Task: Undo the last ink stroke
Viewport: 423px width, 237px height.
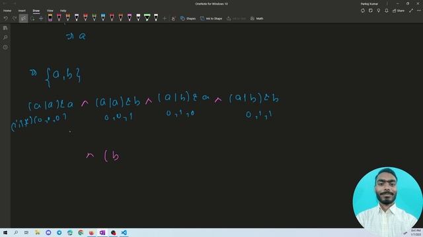Action: [6, 18]
